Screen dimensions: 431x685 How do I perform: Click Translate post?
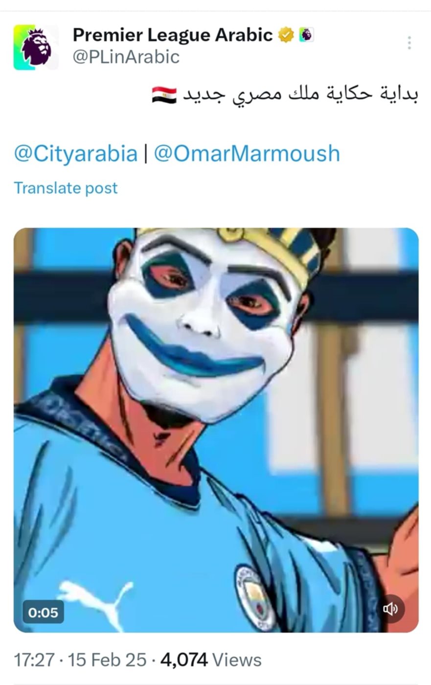(x=66, y=188)
